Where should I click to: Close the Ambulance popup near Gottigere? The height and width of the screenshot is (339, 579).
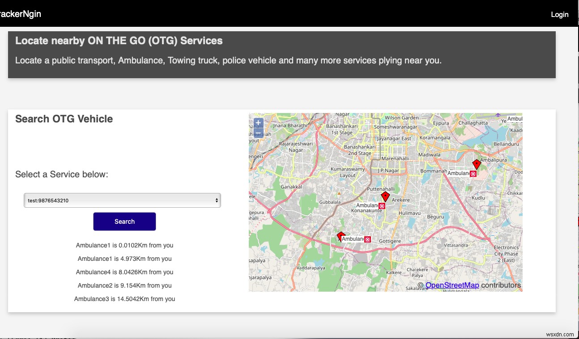pyautogui.click(x=367, y=239)
